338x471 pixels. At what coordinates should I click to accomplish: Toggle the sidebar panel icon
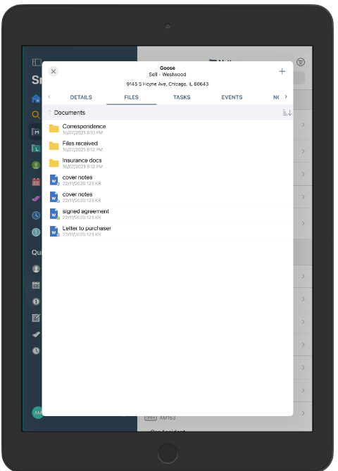[x=37, y=62]
